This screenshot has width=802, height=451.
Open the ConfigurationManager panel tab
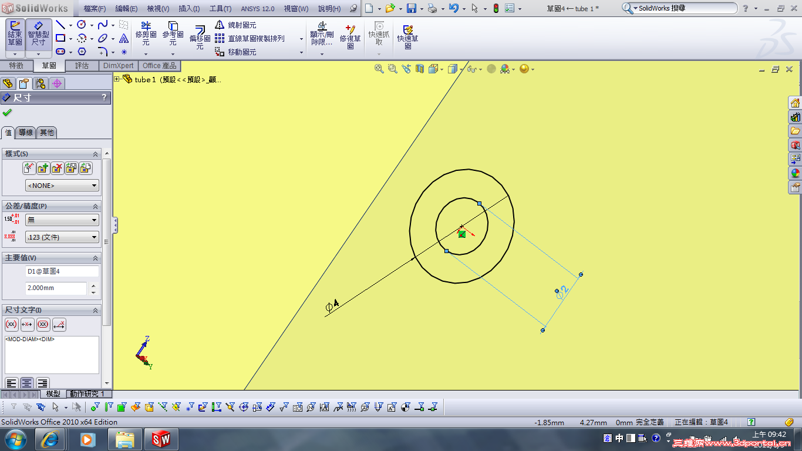click(40, 83)
